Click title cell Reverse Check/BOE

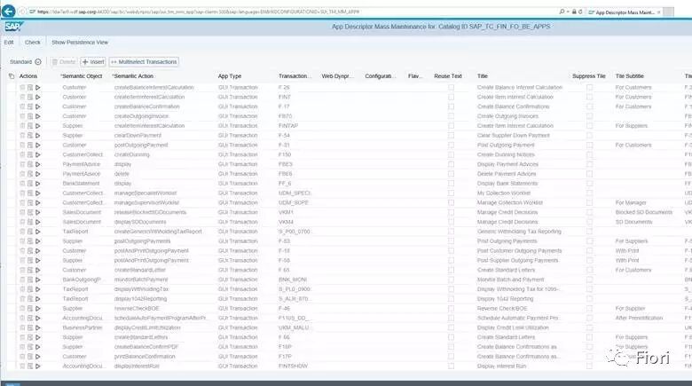[502, 308]
